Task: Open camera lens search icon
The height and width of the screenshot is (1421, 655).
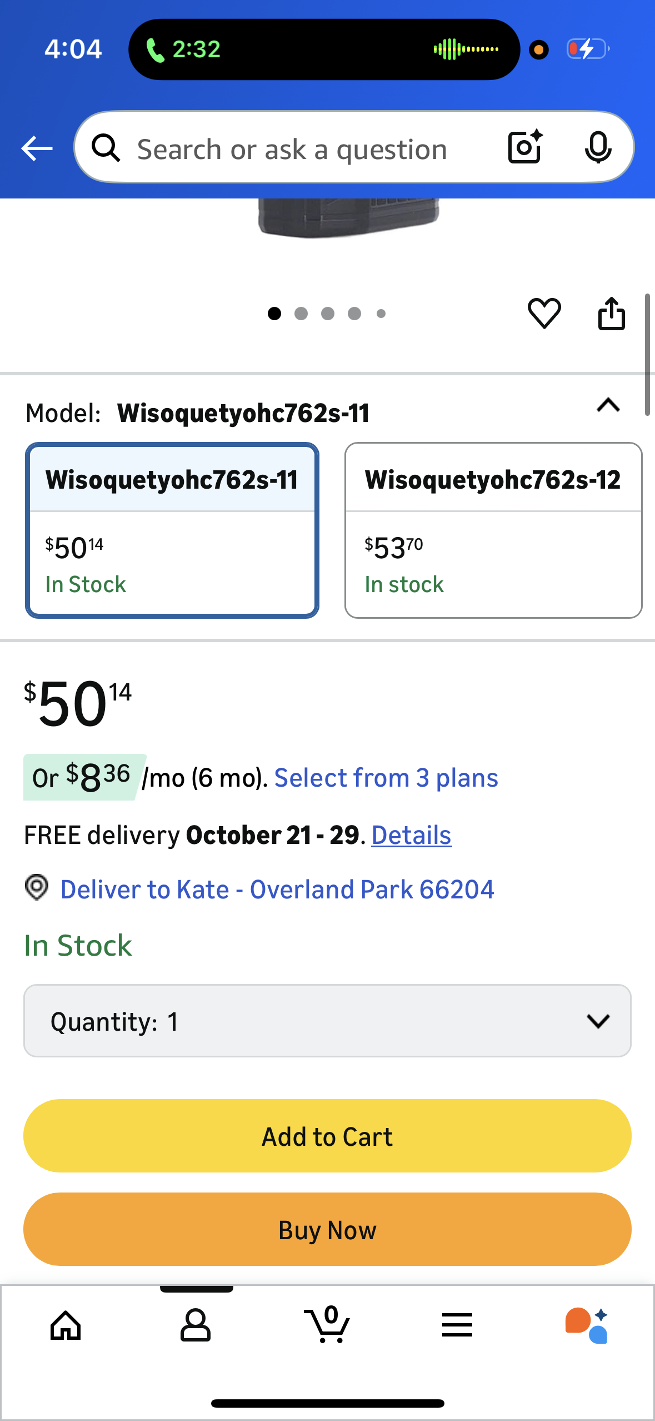Action: click(x=525, y=147)
